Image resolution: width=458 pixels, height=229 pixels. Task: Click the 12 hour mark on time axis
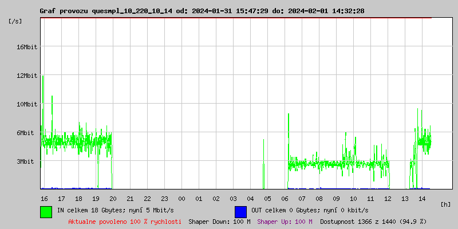coord(388,198)
